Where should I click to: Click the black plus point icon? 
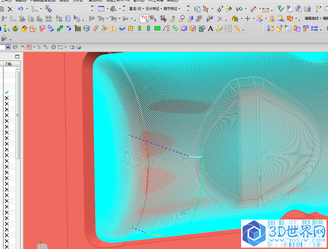[x=248, y=19]
